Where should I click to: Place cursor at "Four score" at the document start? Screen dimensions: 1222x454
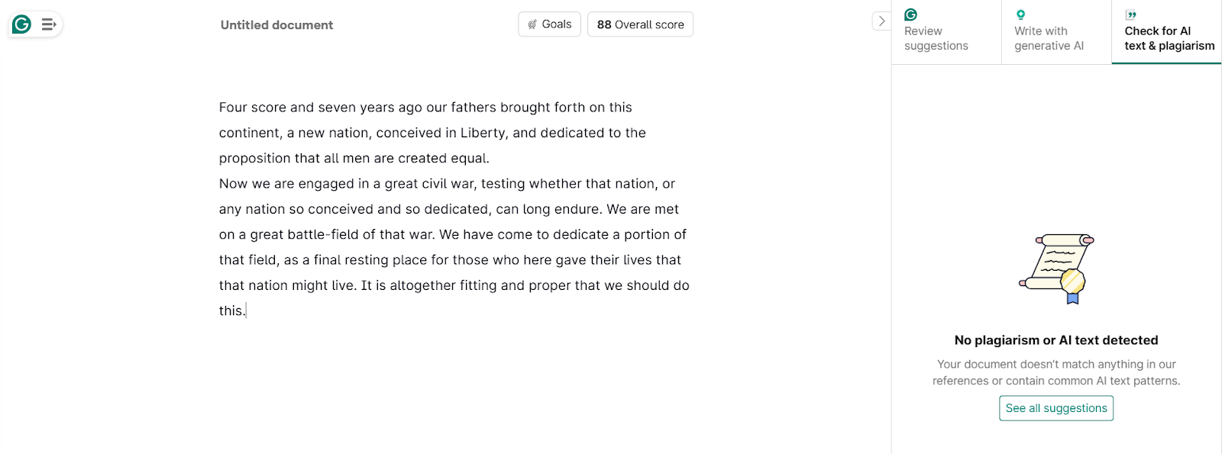251,108
